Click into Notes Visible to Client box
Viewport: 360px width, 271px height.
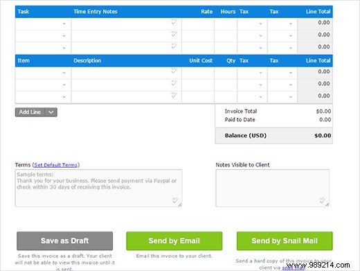click(273, 188)
